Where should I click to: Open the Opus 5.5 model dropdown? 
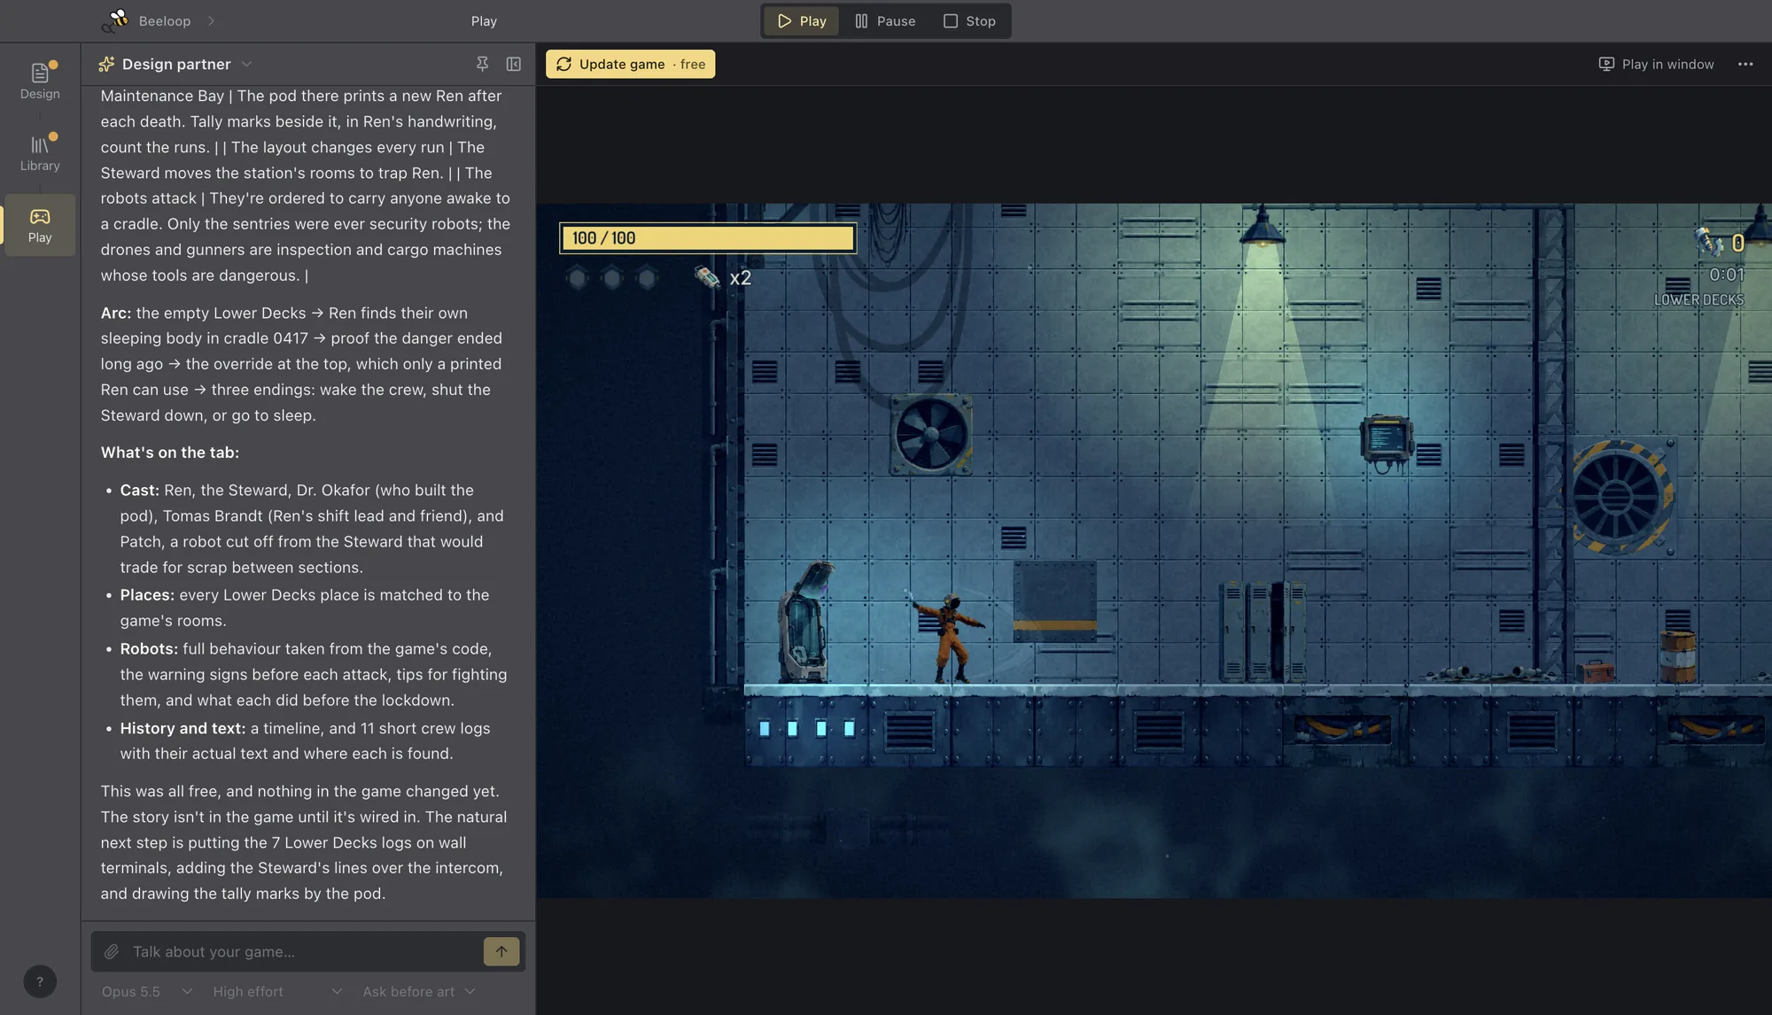(146, 991)
